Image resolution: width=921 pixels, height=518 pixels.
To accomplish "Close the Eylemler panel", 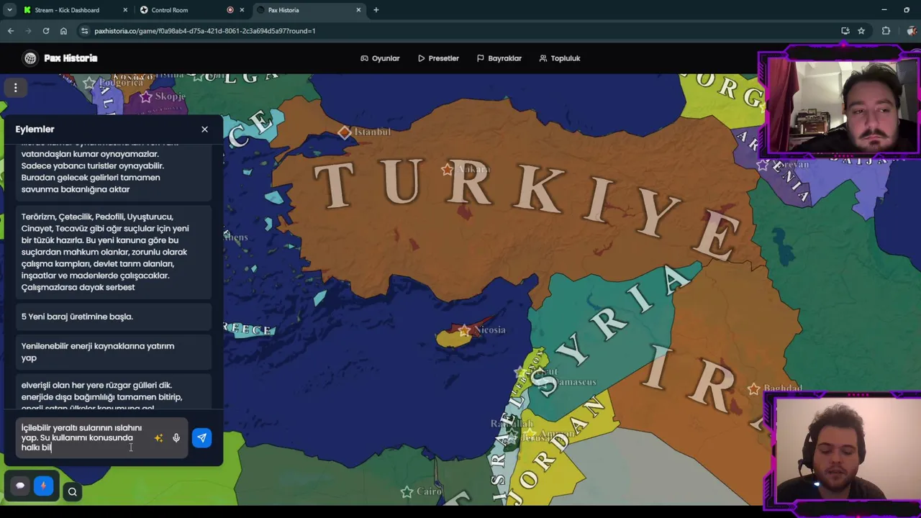I will point(204,129).
